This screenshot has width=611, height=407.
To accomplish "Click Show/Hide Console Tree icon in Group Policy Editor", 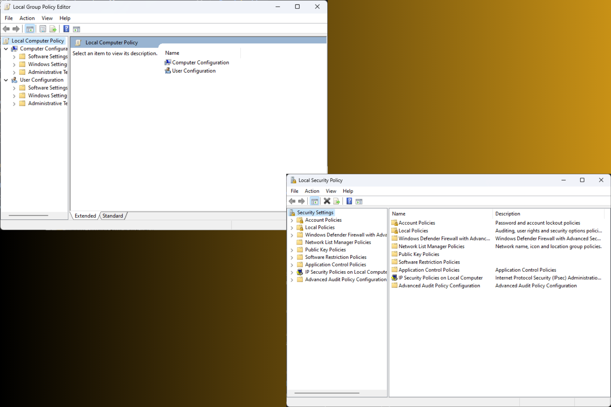I will point(30,29).
